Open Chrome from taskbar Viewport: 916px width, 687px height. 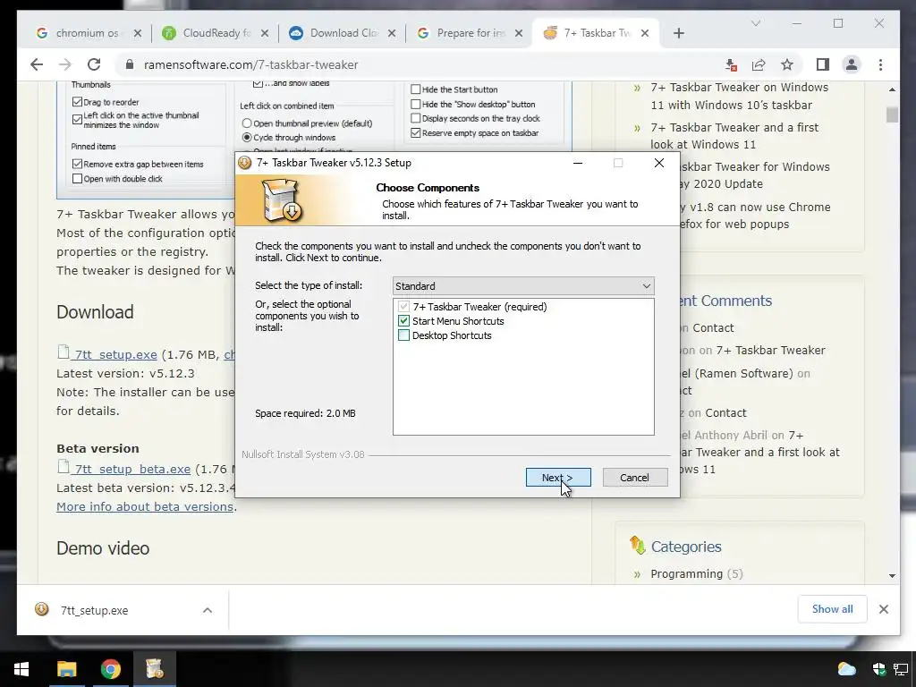[x=110, y=669]
